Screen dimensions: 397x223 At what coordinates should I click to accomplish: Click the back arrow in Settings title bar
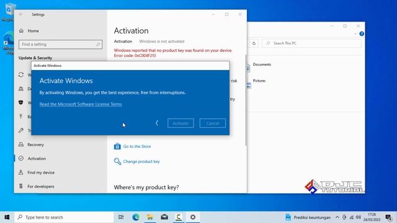[x=20, y=14]
